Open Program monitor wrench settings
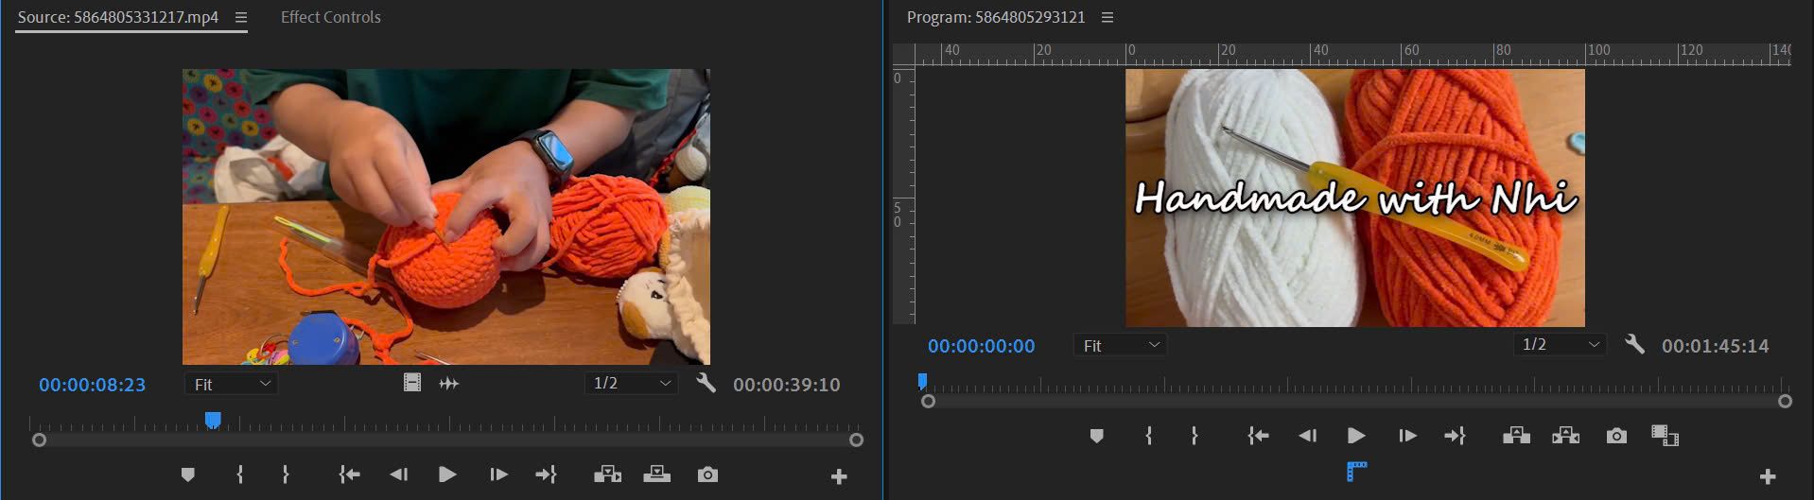Image resolution: width=1814 pixels, height=500 pixels. [1634, 344]
